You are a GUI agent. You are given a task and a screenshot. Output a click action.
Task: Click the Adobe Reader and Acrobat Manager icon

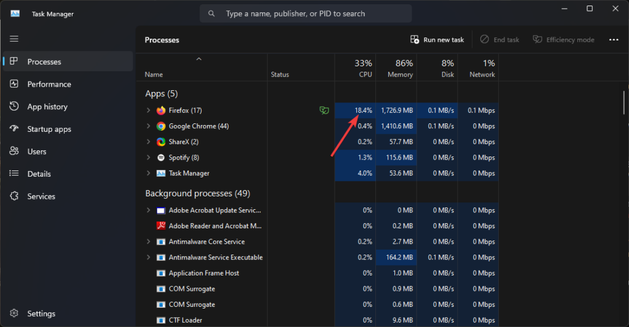click(x=161, y=226)
